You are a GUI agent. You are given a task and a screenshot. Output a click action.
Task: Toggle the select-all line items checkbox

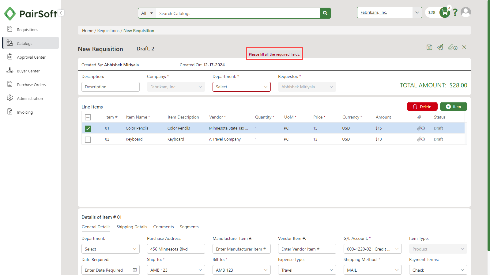click(88, 117)
